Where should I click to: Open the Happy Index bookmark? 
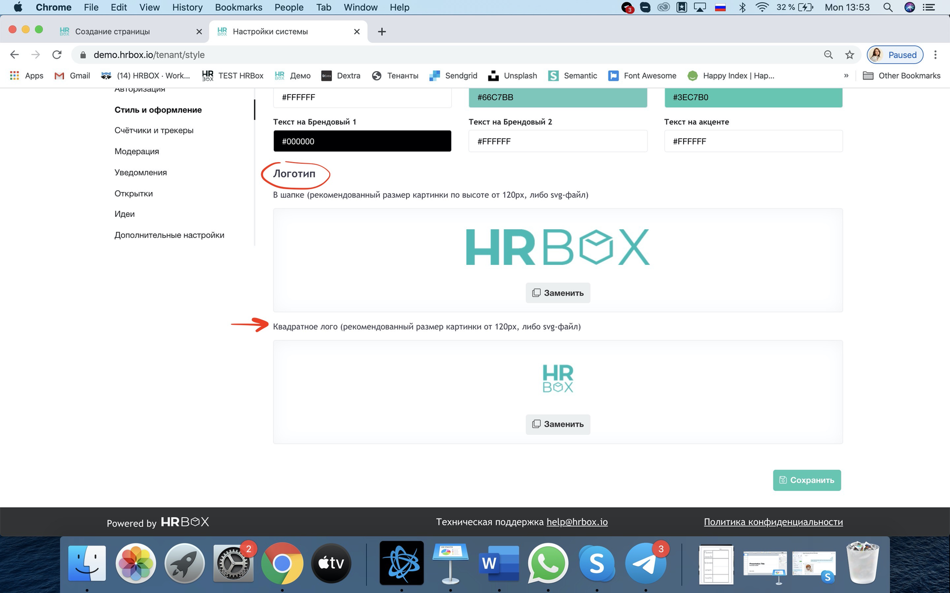click(x=731, y=76)
